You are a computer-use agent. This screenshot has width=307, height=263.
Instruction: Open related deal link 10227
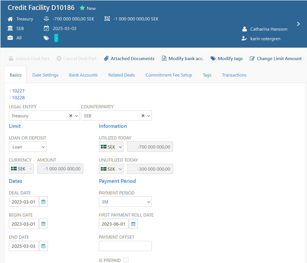(x=18, y=91)
